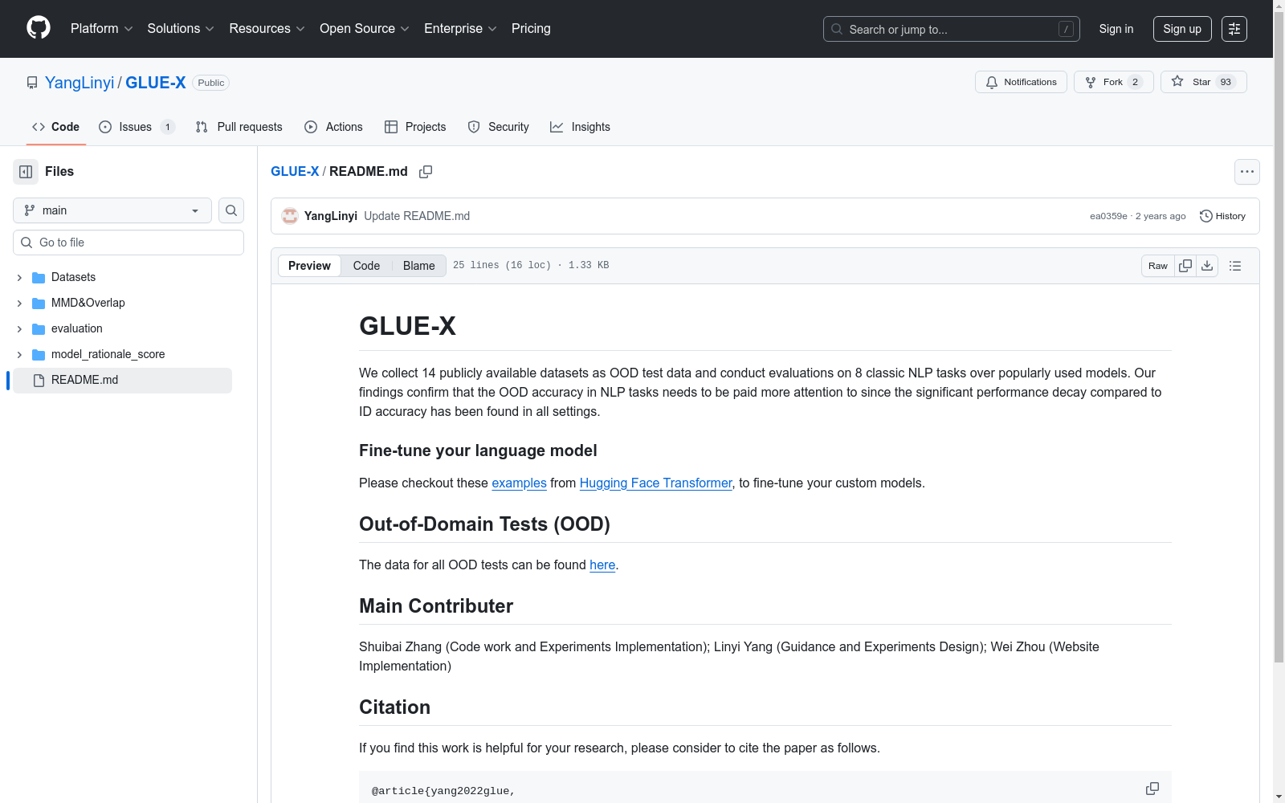Open the Projects tab

tap(415, 127)
